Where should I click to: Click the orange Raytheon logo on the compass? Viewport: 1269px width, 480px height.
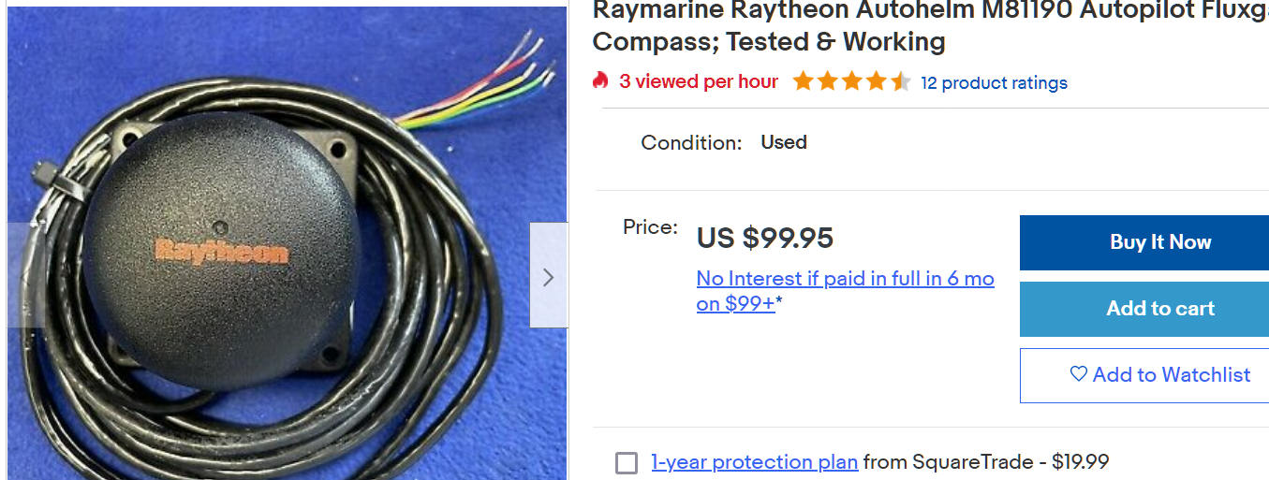coord(222,250)
